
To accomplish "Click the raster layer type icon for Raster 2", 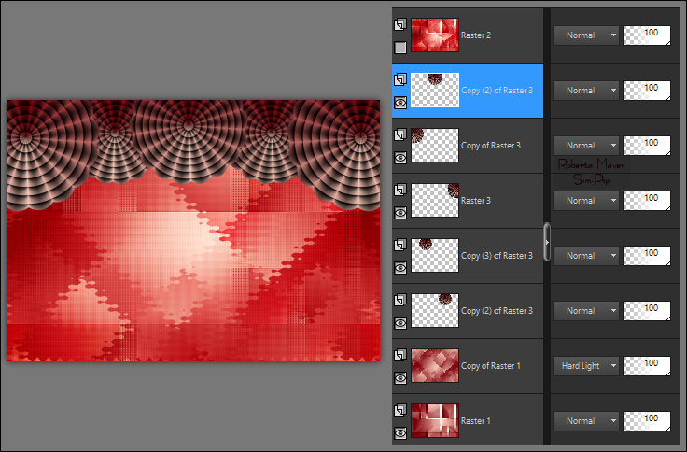I will coord(400,25).
